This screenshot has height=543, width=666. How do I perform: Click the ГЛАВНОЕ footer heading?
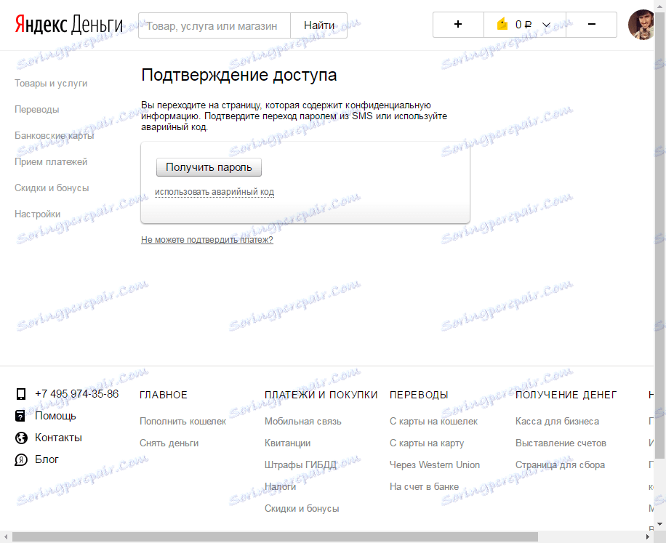pyautogui.click(x=164, y=395)
